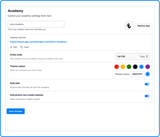Click Copy next to invite code 1drY56
This screenshot has height=137, width=160.
(x=142, y=56)
